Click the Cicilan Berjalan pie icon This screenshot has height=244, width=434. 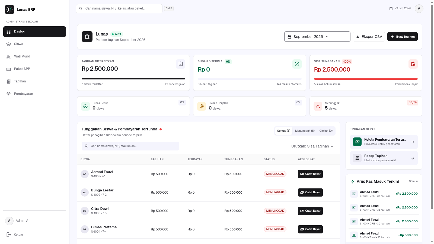point(202,106)
